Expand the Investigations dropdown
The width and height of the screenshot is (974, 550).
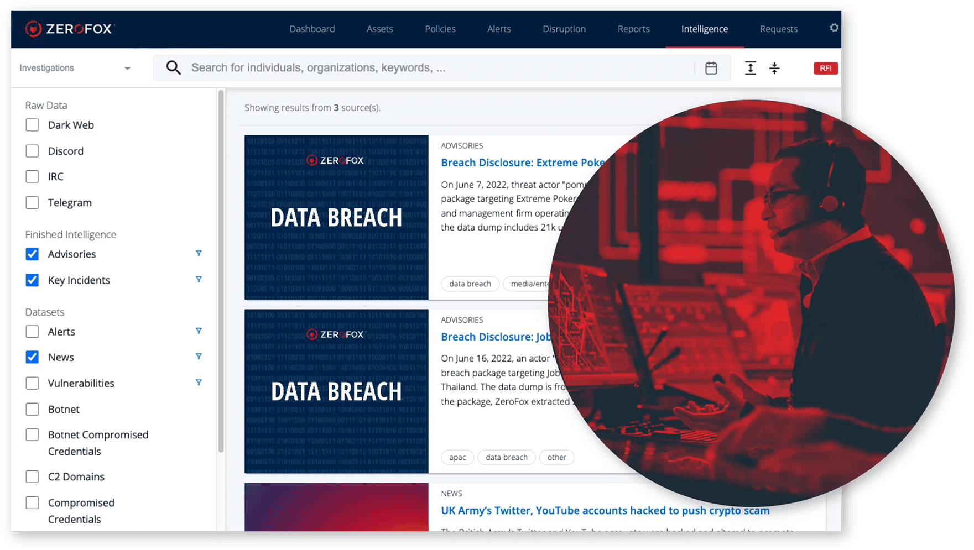click(x=75, y=68)
